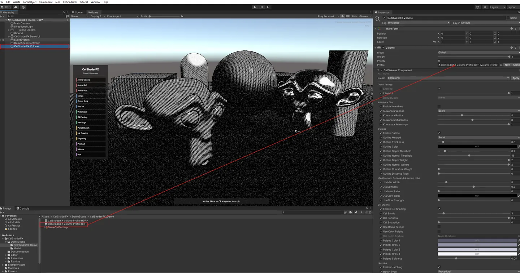Click the New button beside Profile
Viewport: 520px width, 273px height.
pos(508,65)
